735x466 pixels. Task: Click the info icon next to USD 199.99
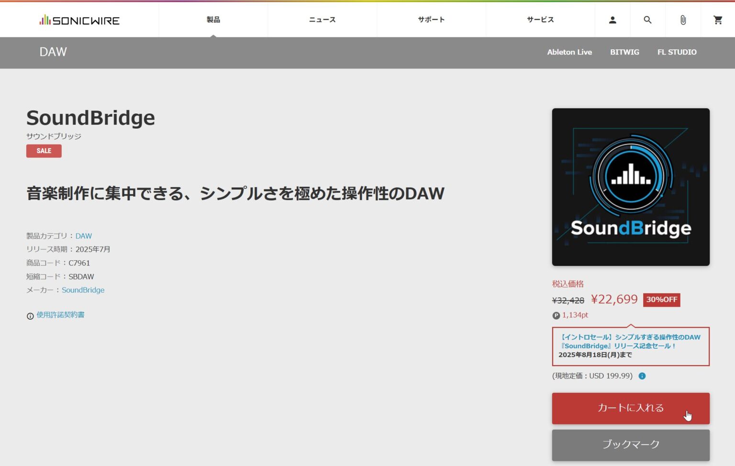click(642, 376)
